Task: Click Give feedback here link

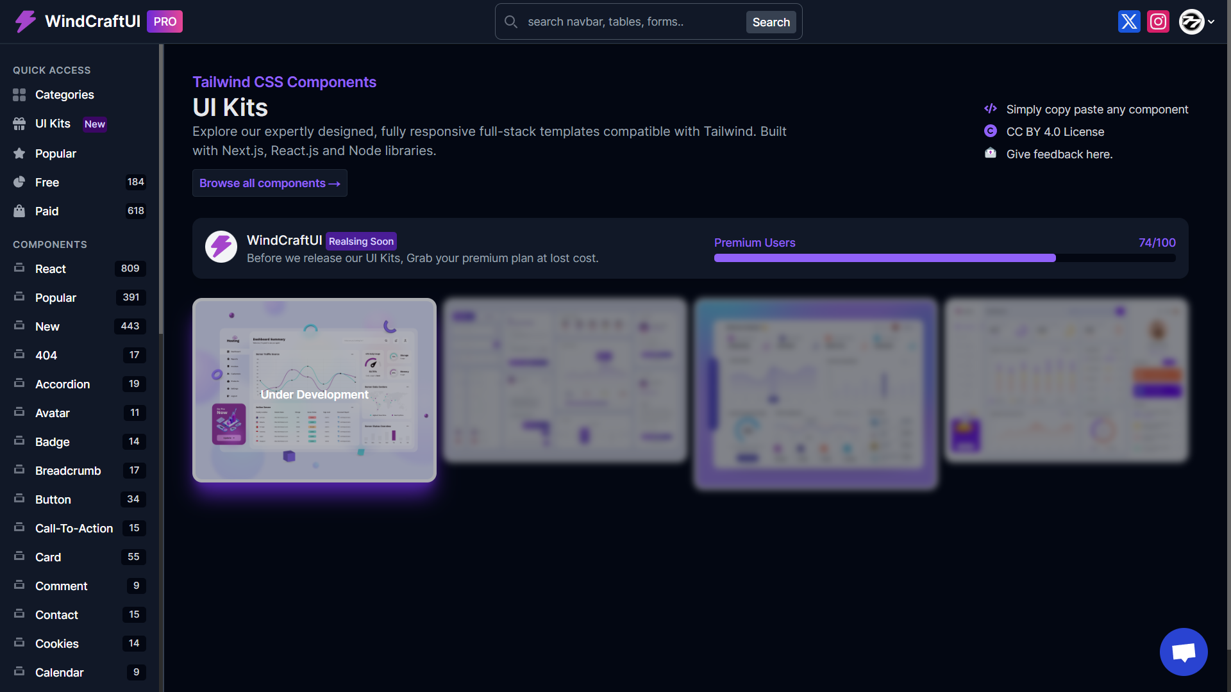Action: pyautogui.click(x=1059, y=154)
